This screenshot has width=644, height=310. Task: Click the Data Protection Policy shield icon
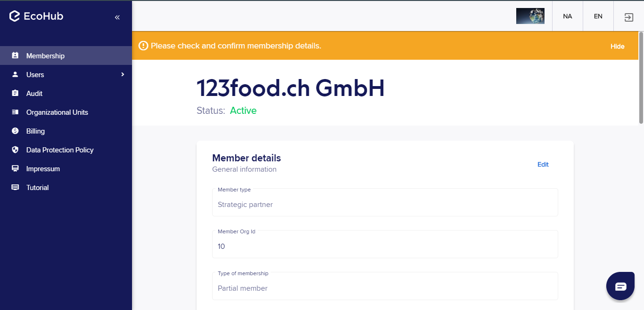(15, 150)
